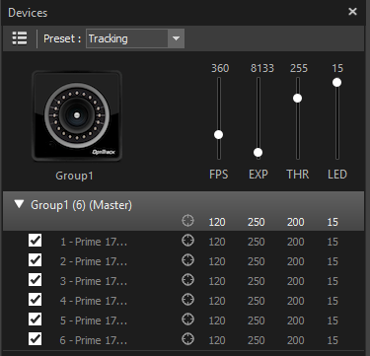Click crosshair icon for camera 3
The image size is (370, 356).
[187, 280]
